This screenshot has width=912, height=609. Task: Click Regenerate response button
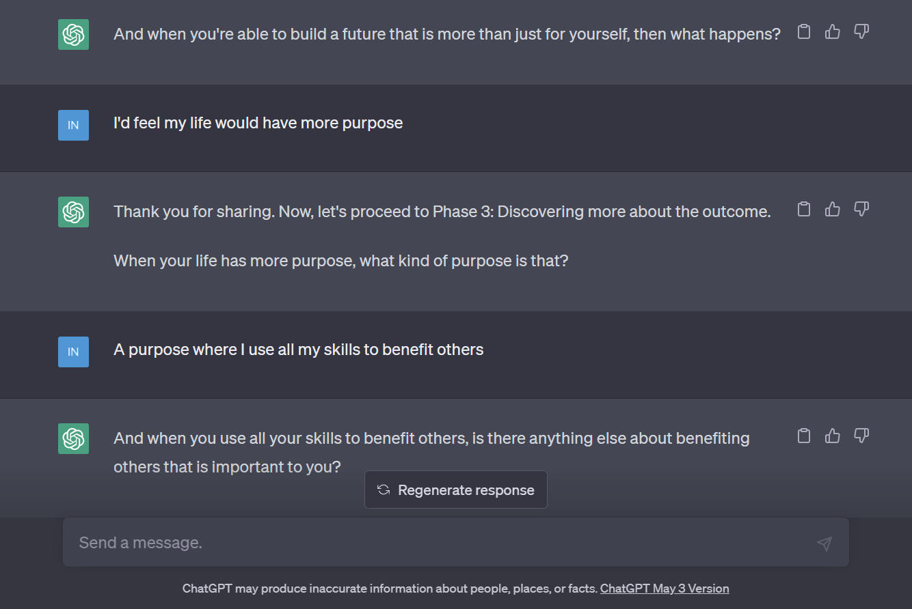[456, 490]
